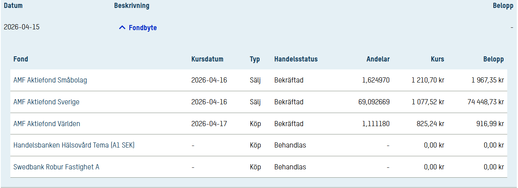Image resolution: width=518 pixels, height=188 pixels.
Task: Open AMF Aktiefond Sverige fund
Action: 46,102
